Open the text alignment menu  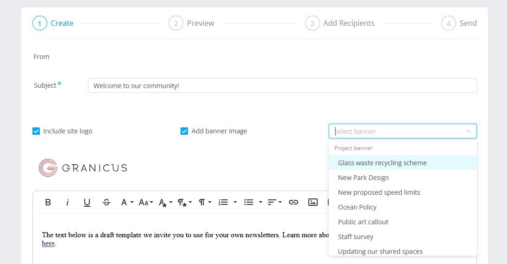click(x=275, y=202)
